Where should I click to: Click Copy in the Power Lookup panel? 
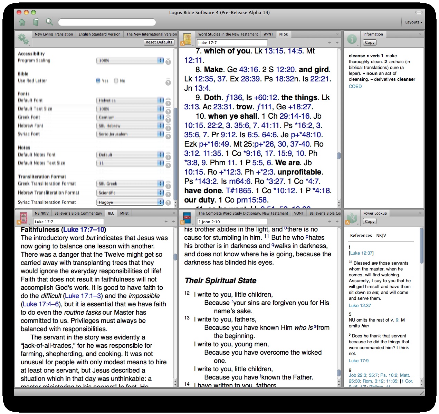[x=370, y=221]
